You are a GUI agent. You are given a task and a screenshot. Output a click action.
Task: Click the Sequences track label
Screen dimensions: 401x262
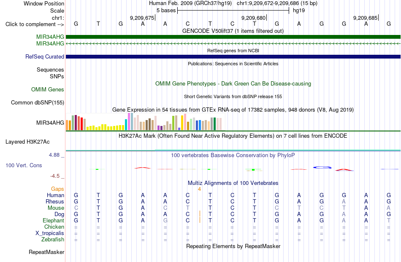click(50, 70)
